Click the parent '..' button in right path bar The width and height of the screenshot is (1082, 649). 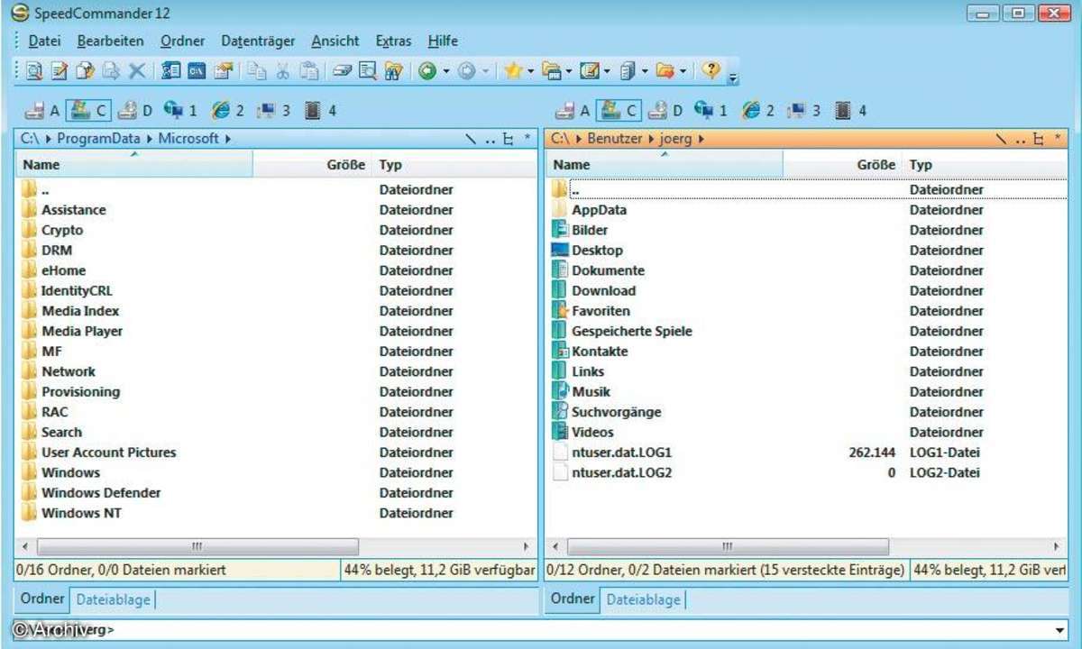click(x=1021, y=139)
